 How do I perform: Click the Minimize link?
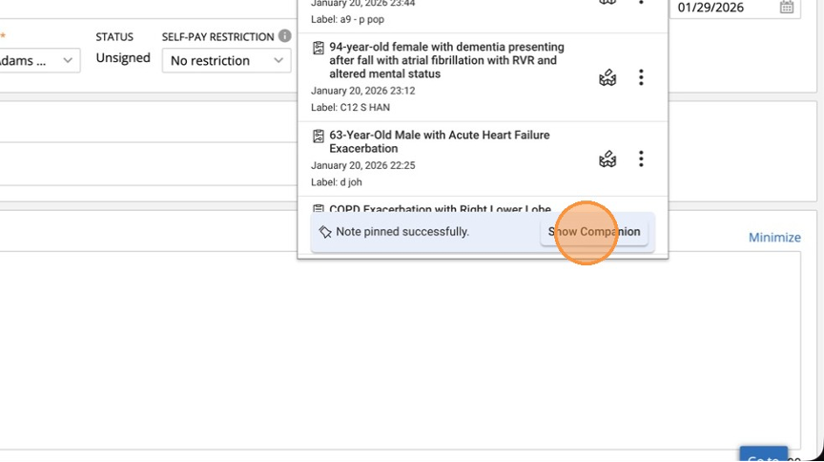[x=773, y=238]
